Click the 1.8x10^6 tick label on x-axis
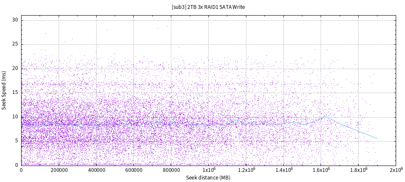The image size is (405, 182). point(358,169)
